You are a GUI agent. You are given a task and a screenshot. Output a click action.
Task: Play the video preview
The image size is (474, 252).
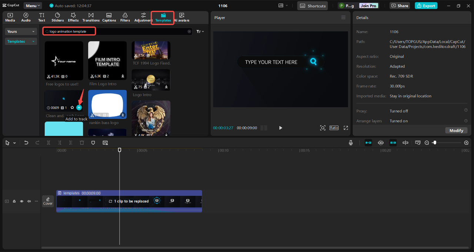pos(280,128)
